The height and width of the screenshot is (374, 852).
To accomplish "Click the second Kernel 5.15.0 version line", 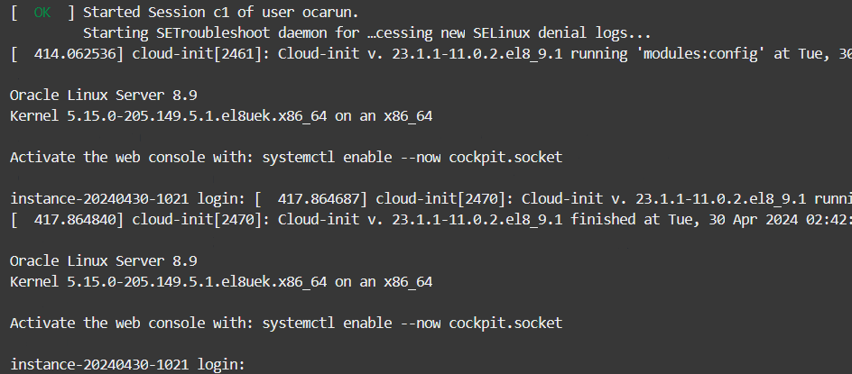I will 220,281.
